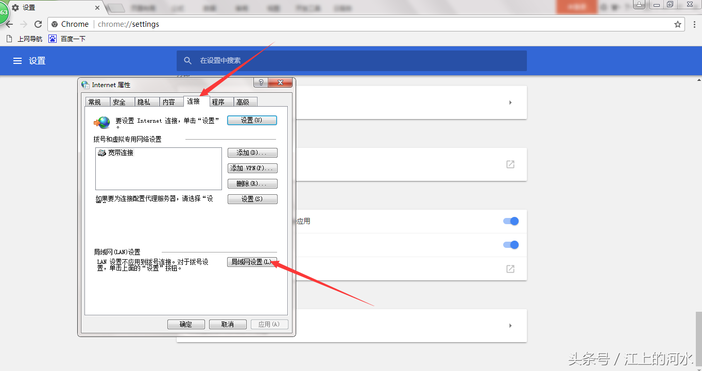
Task: Open the 上网导航 bookmark
Action: point(24,39)
